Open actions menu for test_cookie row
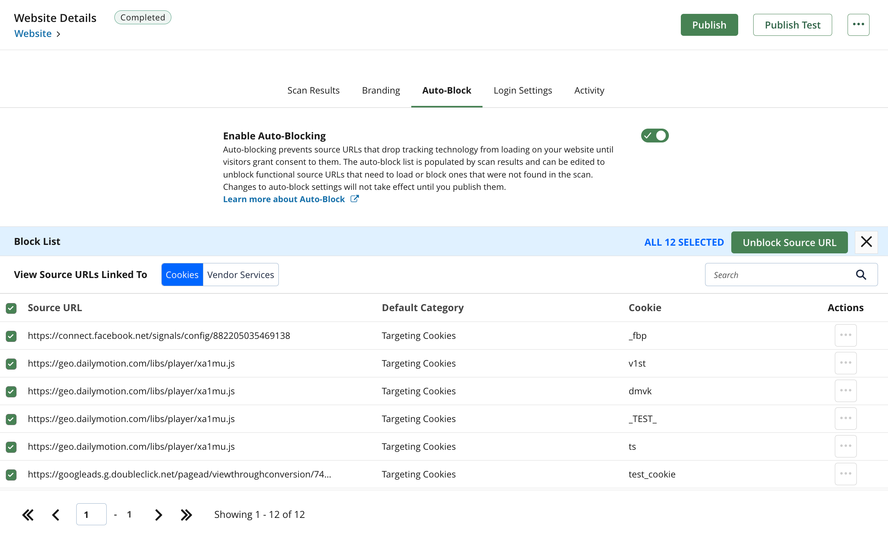The image size is (888, 536). click(x=845, y=474)
